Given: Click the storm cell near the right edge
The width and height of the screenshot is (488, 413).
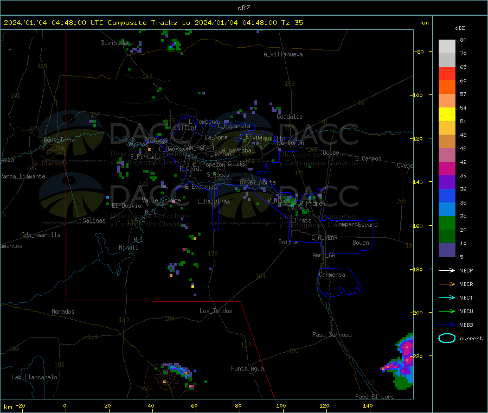Looking at the screenshot, I should pos(400,361).
